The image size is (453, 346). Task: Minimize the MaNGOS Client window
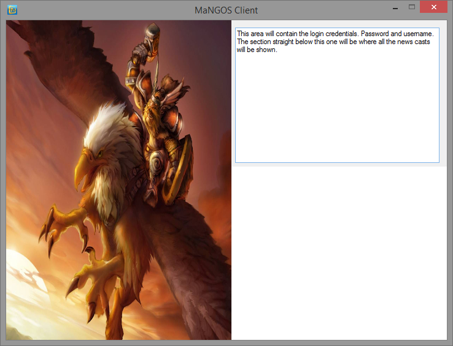pos(395,7)
